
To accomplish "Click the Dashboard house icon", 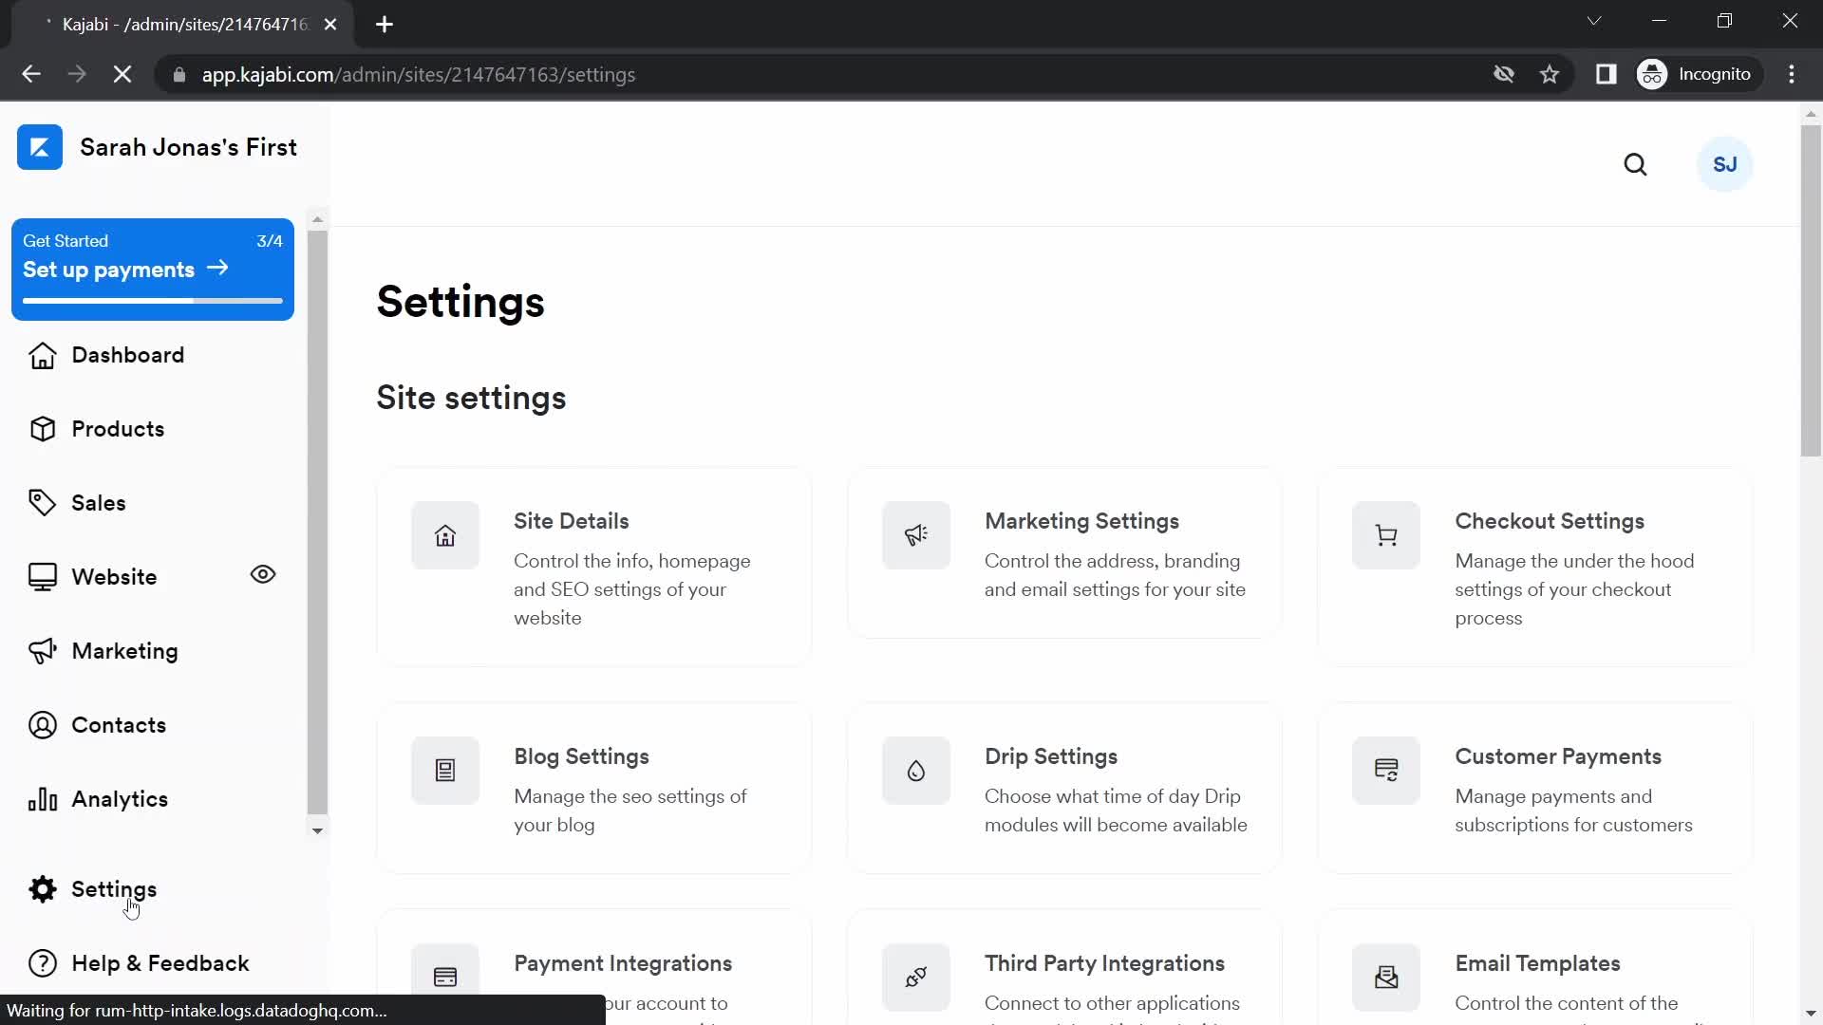I will coord(42,355).
